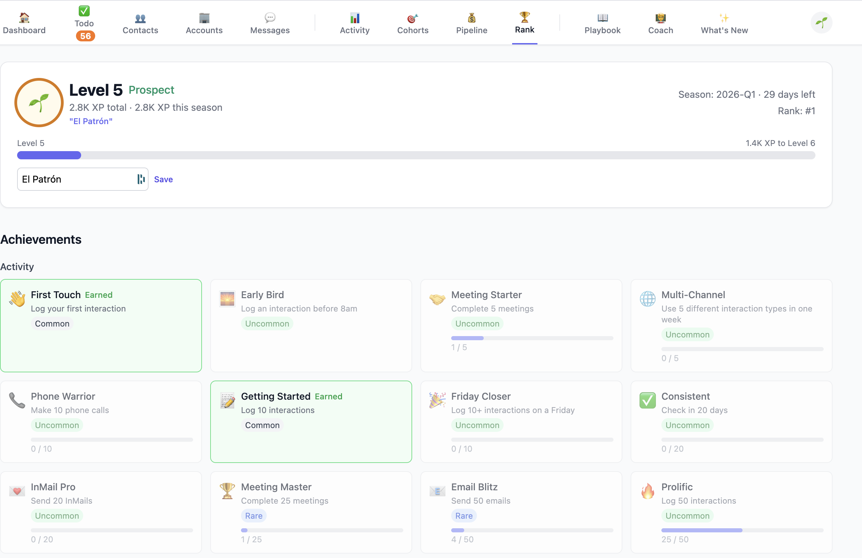Select the Contacts people icon
Image resolution: width=862 pixels, height=558 pixels.
140,17
